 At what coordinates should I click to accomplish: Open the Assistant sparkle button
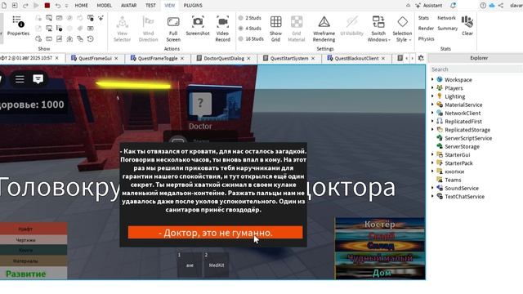coord(428,6)
